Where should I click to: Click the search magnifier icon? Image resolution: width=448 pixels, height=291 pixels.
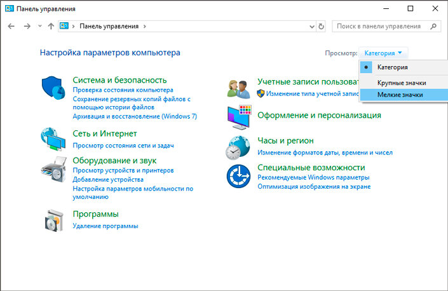(x=433, y=26)
